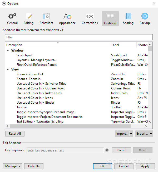Click the Scrivenings Titles label cell
The image size is (158, 172).
click(x=123, y=84)
